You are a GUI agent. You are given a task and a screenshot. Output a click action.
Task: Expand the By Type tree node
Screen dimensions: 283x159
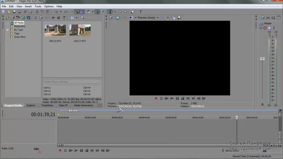(8, 30)
